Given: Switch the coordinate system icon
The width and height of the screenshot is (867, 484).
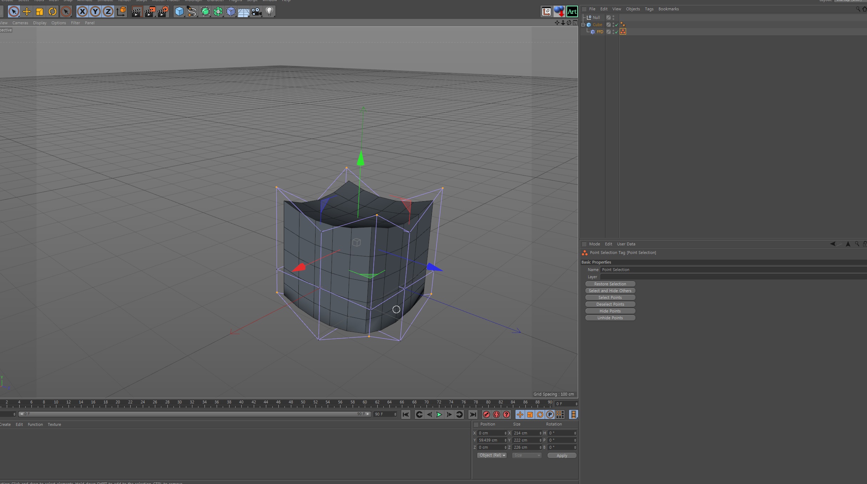Looking at the screenshot, I should click(x=121, y=12).
